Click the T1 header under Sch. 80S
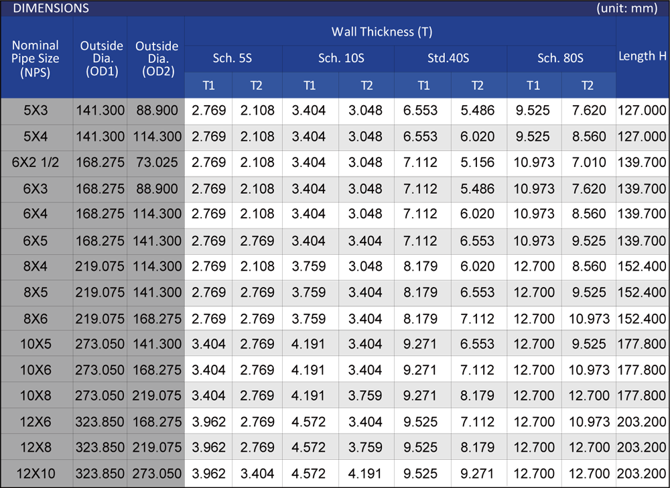 (x=533, y=85)
